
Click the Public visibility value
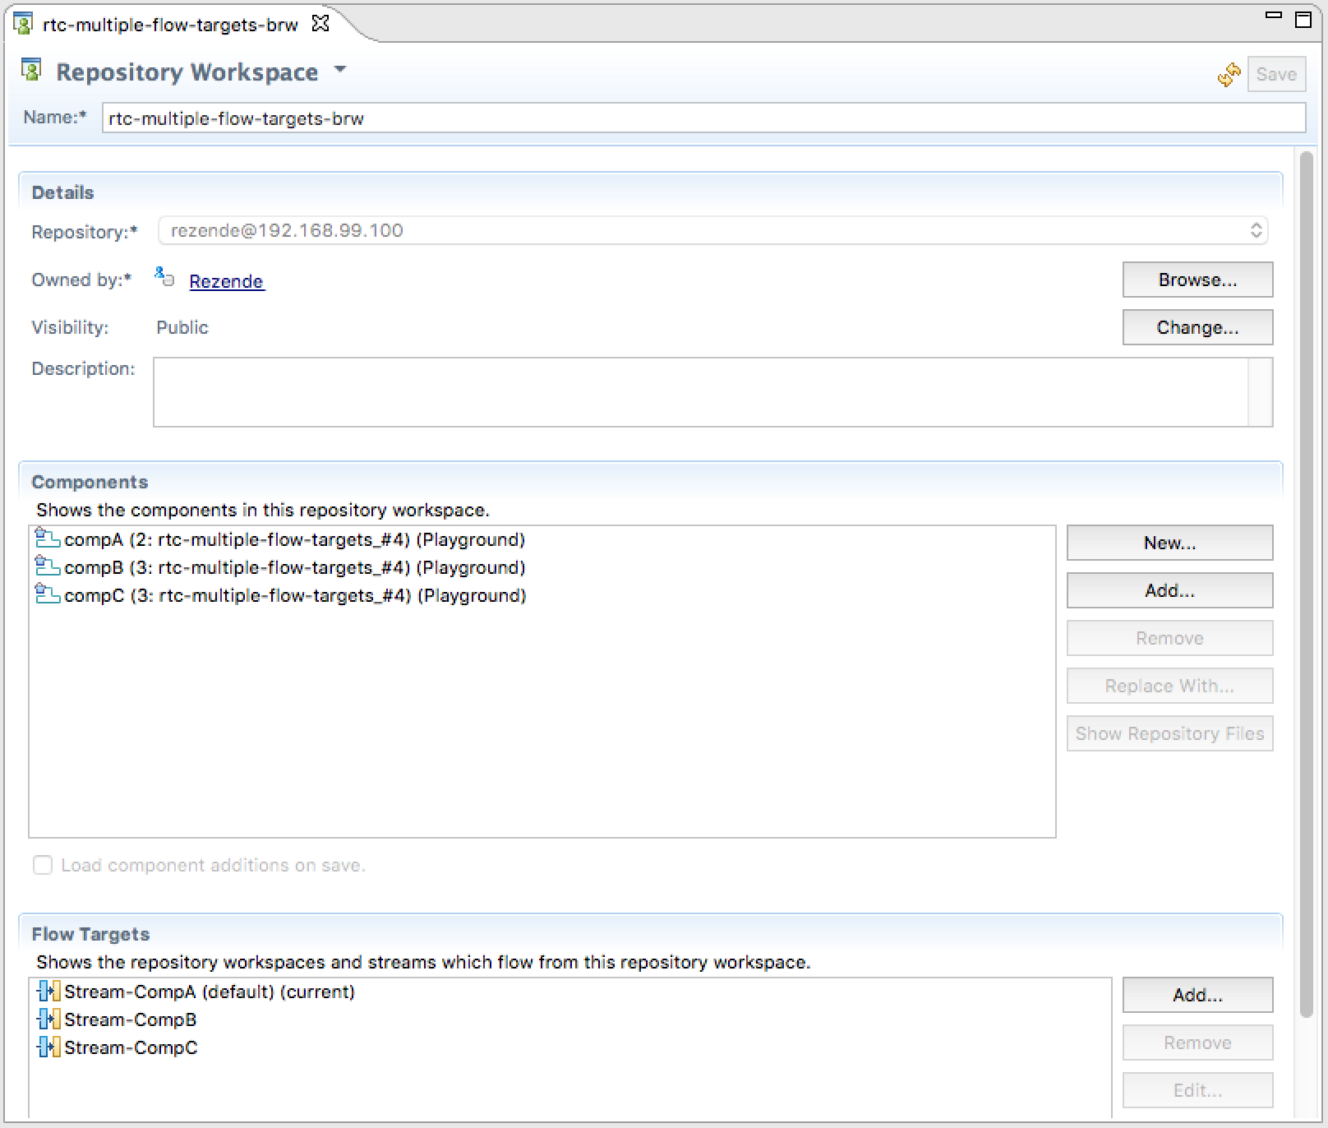[182, 327]
